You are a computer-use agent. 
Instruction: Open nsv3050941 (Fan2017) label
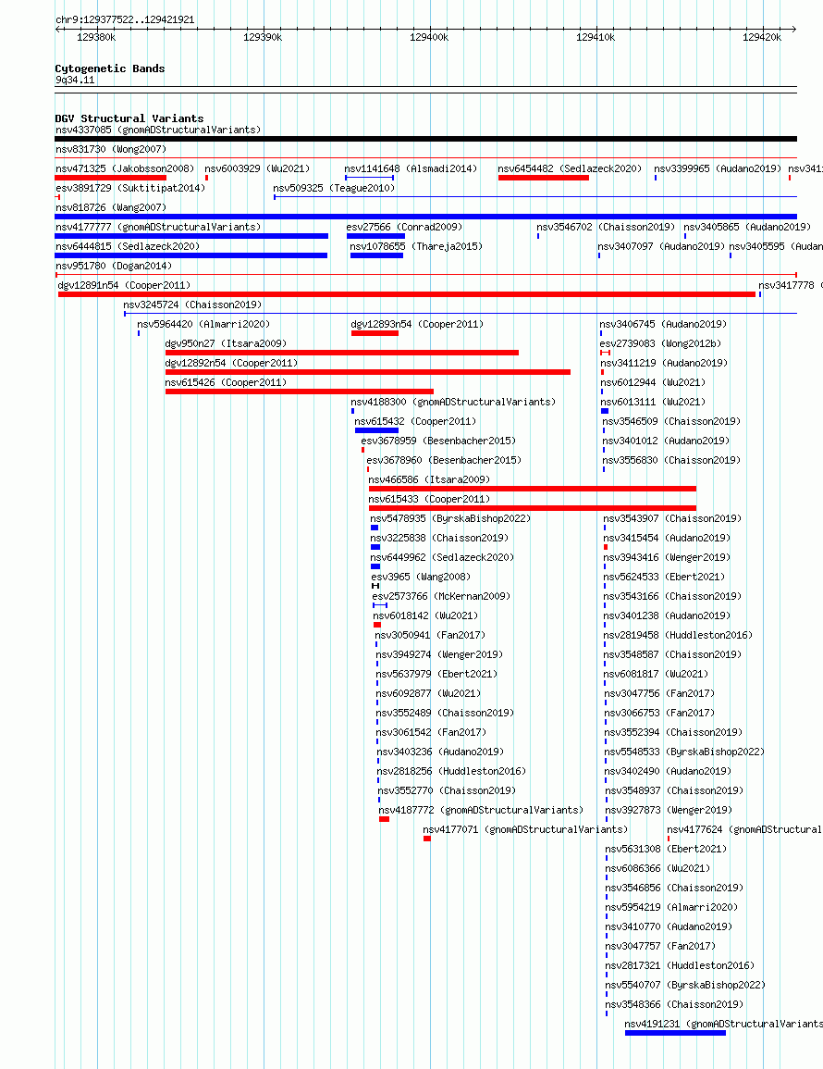431,636
